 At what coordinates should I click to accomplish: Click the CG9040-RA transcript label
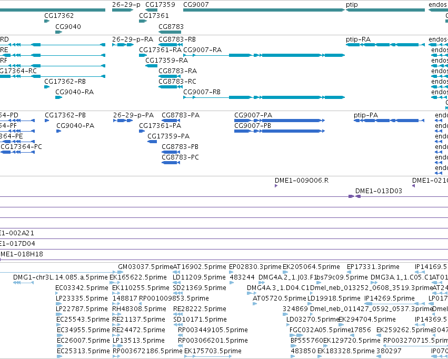pyautogui.click(x=75, y=92)
